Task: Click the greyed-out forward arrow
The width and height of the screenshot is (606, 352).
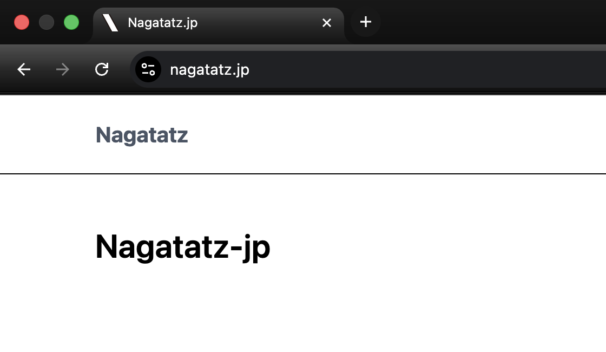Action: pyautogui.click(x=63, y=69)
